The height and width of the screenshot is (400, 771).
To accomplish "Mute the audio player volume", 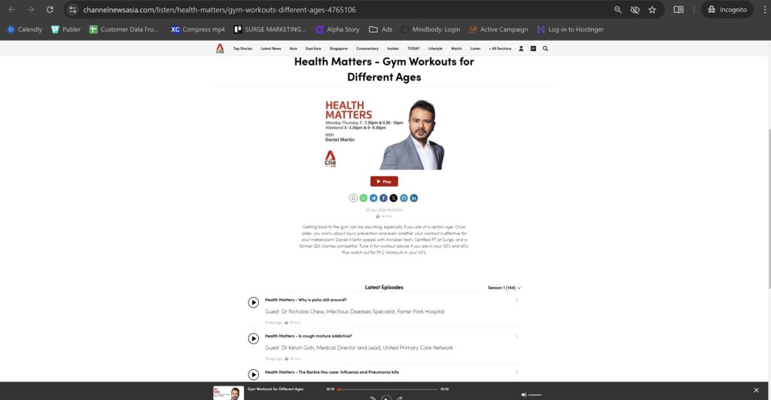I will (524, 394).
